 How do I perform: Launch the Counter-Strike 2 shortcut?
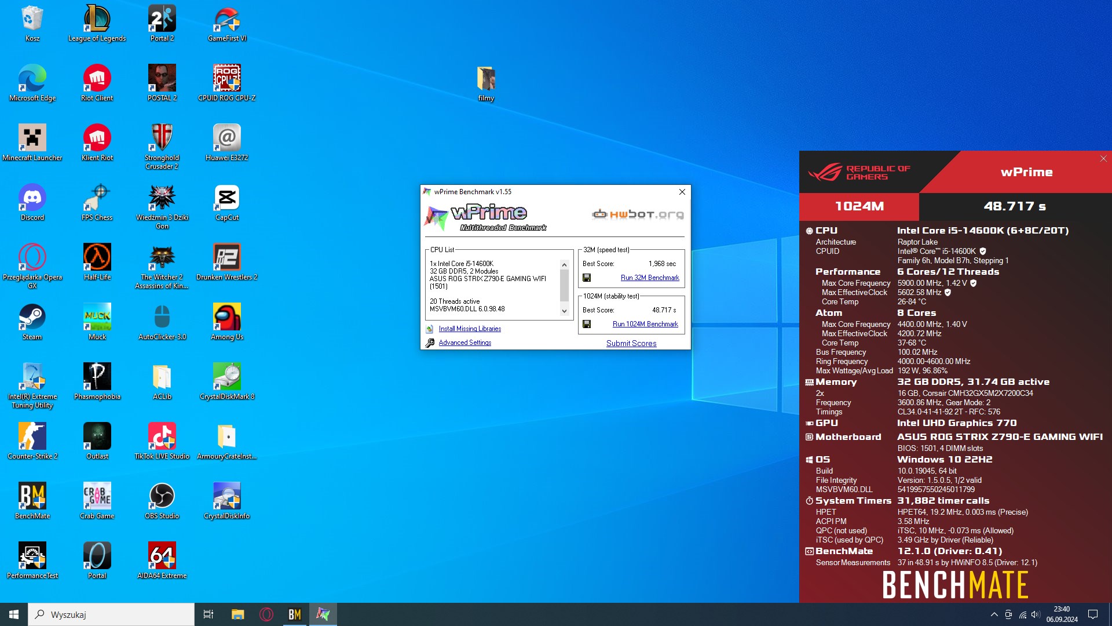(32, 441)
